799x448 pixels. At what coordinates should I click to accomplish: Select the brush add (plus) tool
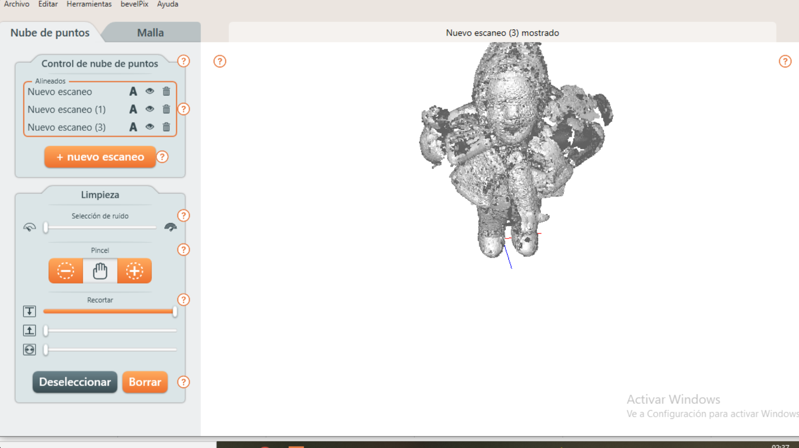tap(134, 271)
